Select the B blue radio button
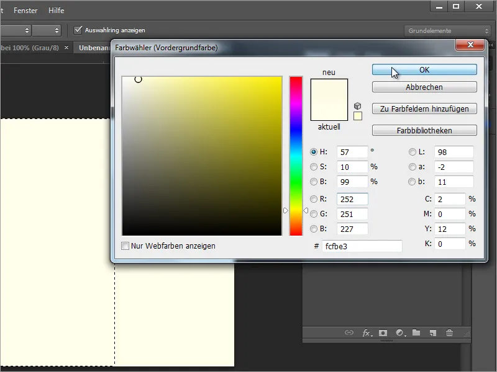The width and height of the screenshot is (497, 372). point(314,229)
